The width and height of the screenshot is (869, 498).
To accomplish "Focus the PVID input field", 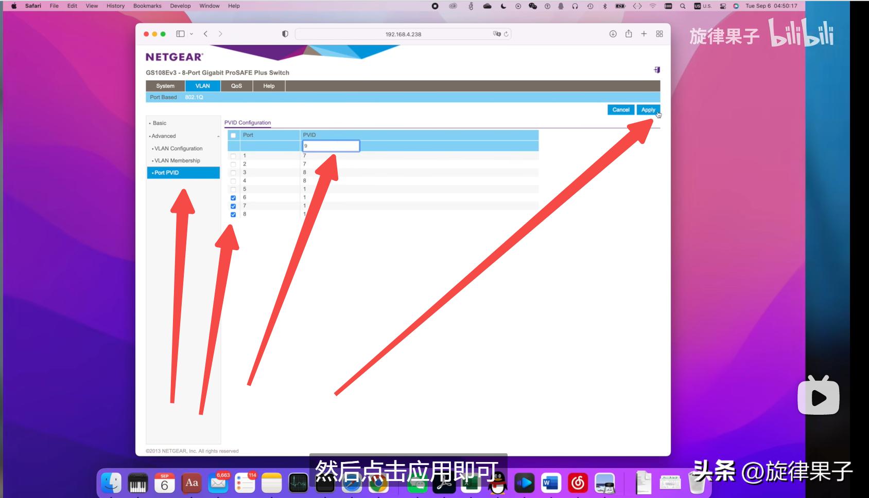I will click(331, 146).
